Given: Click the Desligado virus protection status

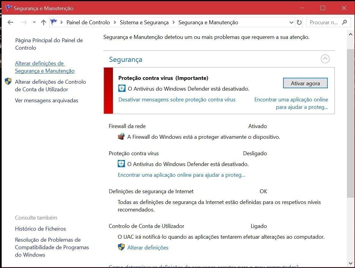Looking at the screenshot, I should point(255,153).
